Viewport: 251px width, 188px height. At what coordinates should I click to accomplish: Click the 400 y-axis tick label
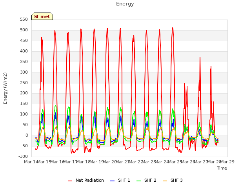tap(24, 51)
